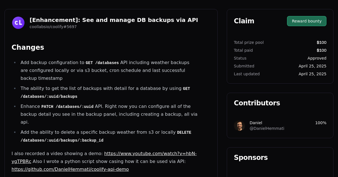The height and width of the screenshot is (177, 338).
Task: Click Daniel's 100% contribution share
Action: pyautogui.click(x=321, y=123)
